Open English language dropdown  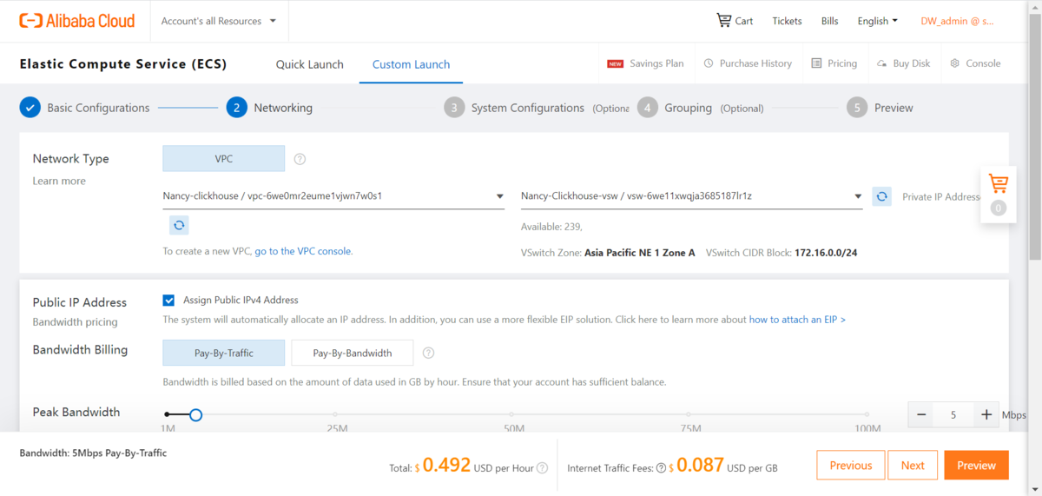(877, 21)
